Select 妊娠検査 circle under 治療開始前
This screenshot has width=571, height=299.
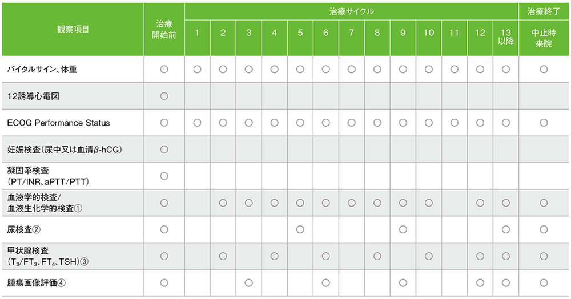[164, 149]
